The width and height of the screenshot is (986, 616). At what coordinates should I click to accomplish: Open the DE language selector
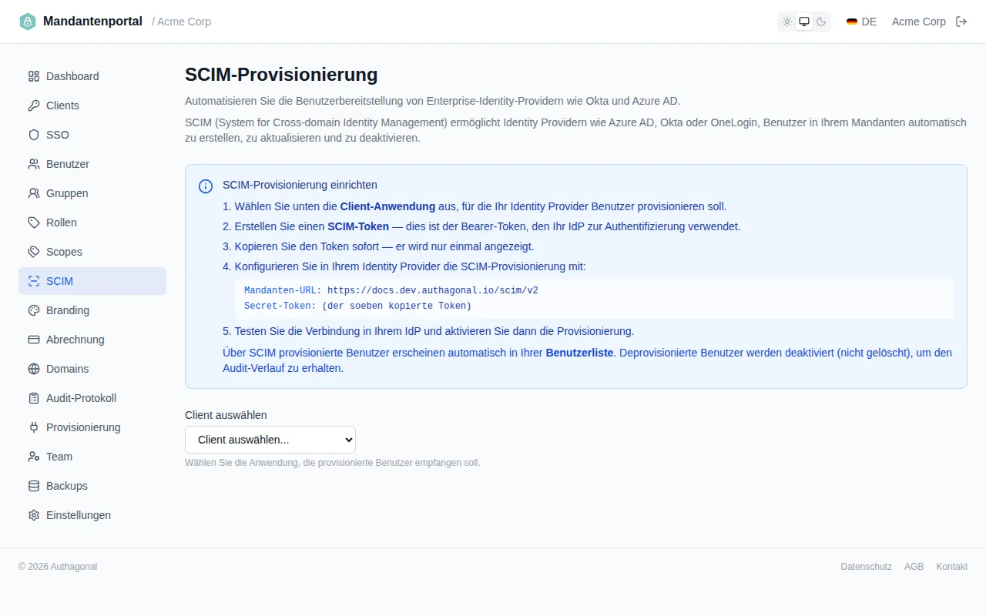coord(861,22)
